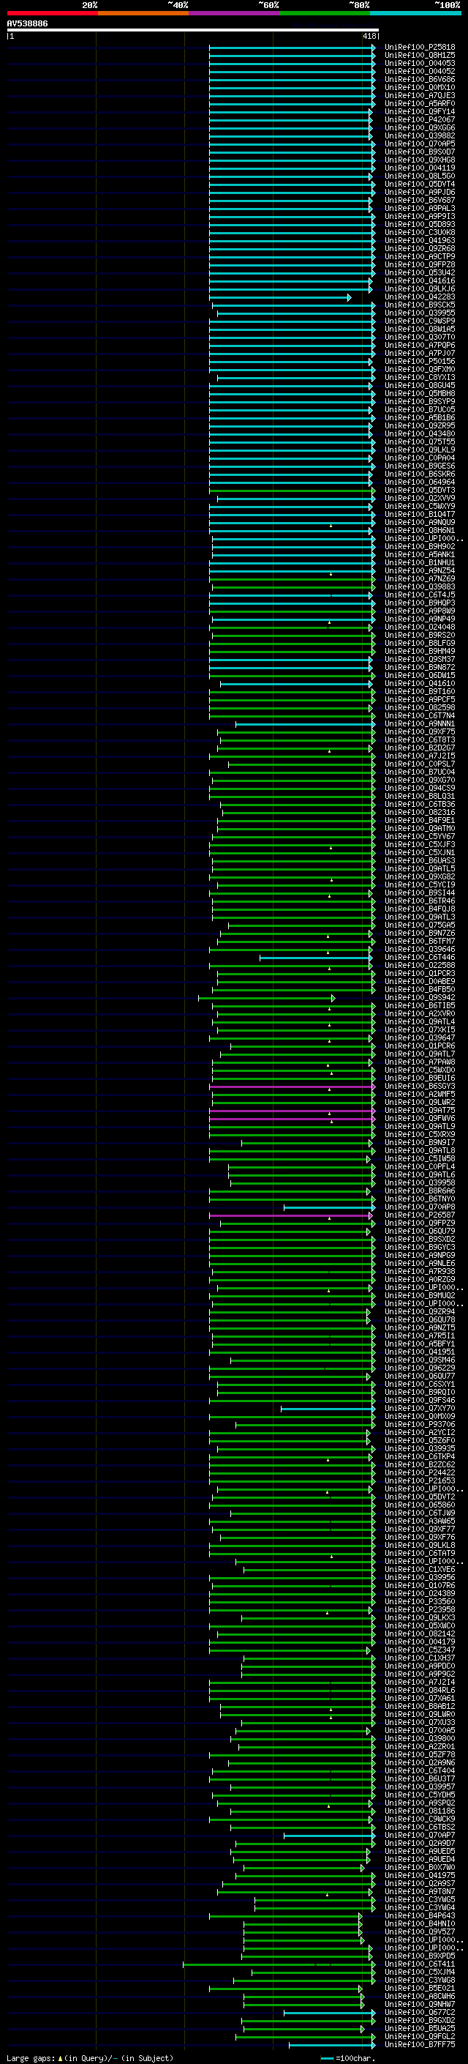Click hit label UniRef100_Q41975
This screenshot has height=2064, width=468.
(420, 1877)
